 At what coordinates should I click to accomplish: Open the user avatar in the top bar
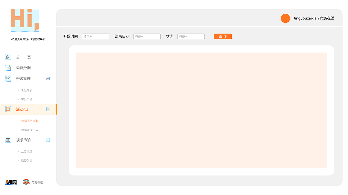285,18
